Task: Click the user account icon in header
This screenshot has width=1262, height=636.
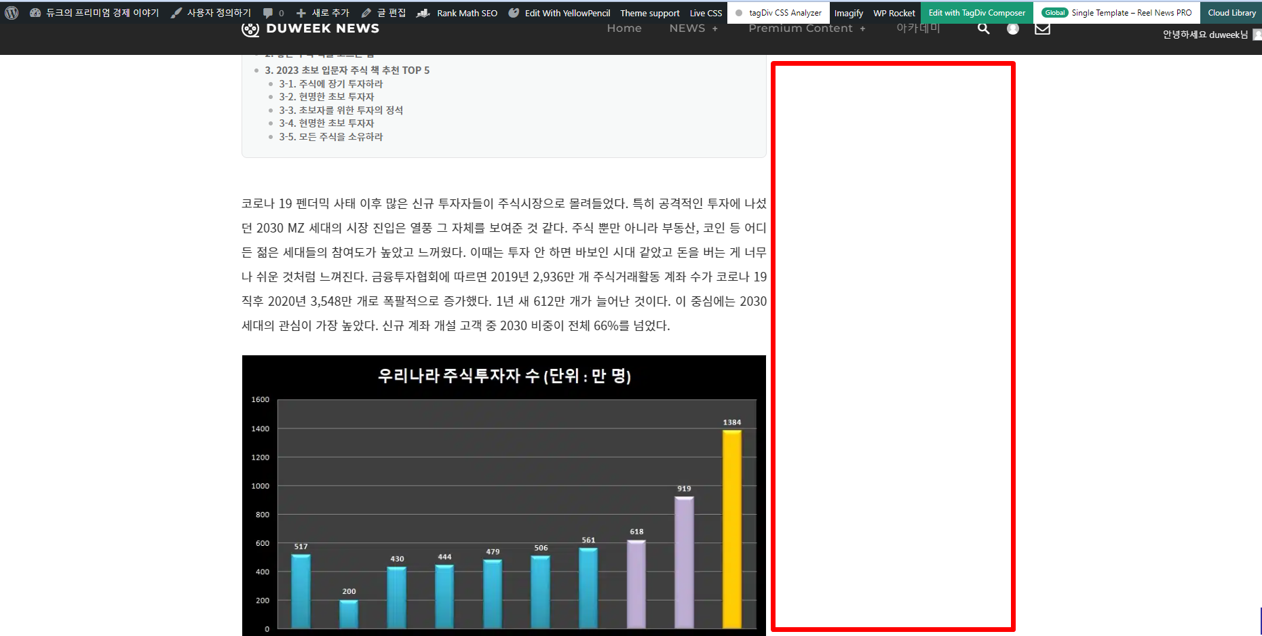Action: pos(1013,28)
